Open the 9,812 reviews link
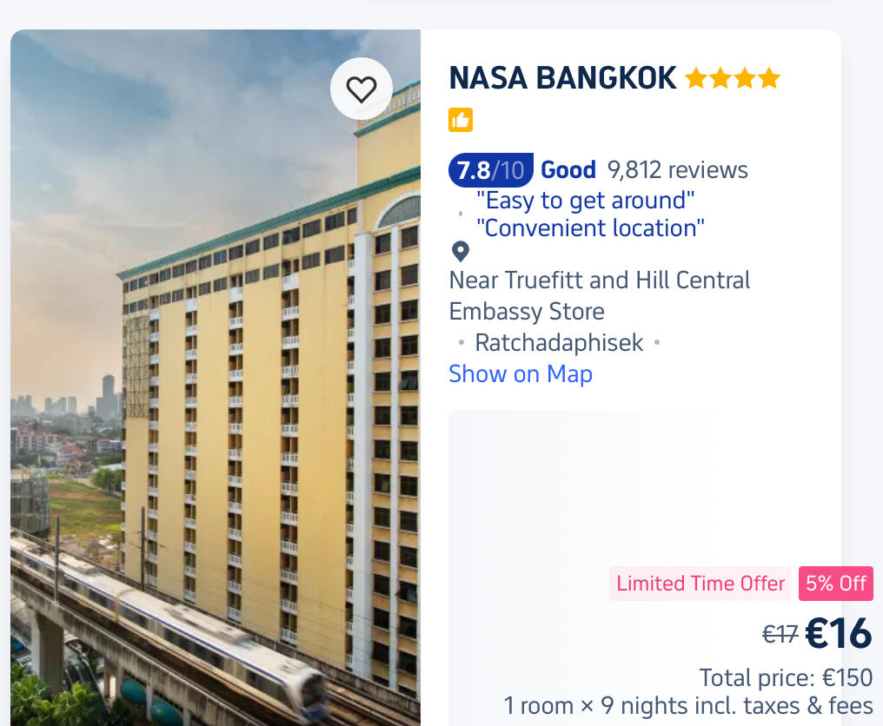This screenshot has width=883, height=726. point(677,170)
